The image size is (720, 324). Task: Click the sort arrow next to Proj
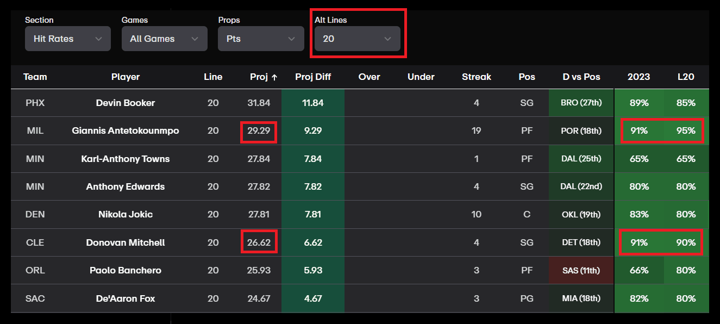pos(274,77)
